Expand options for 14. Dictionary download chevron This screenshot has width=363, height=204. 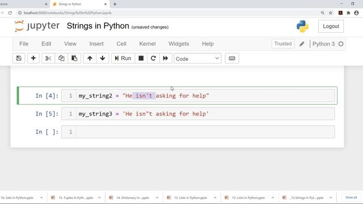coord(157,198)
